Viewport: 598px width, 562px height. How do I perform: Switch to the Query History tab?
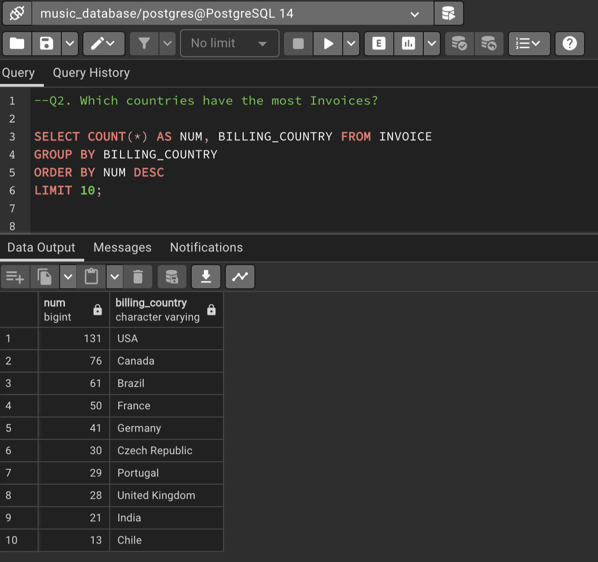91,73
